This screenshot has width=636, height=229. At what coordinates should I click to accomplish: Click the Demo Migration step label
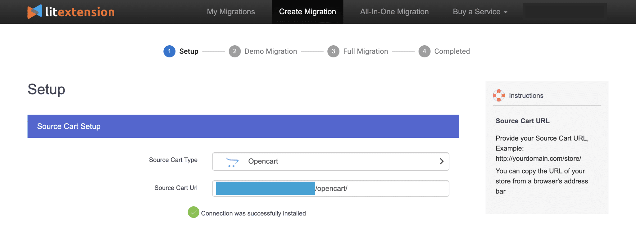(271, 51)
